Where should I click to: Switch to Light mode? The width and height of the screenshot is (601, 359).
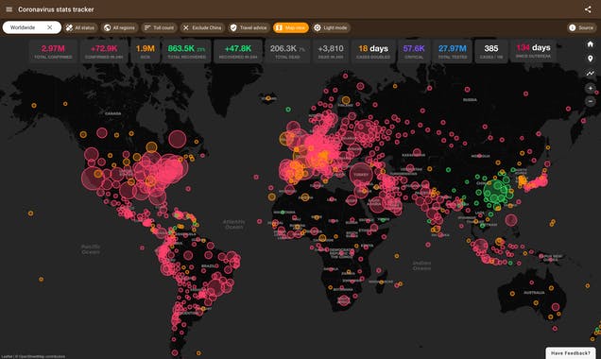[331, 27]
